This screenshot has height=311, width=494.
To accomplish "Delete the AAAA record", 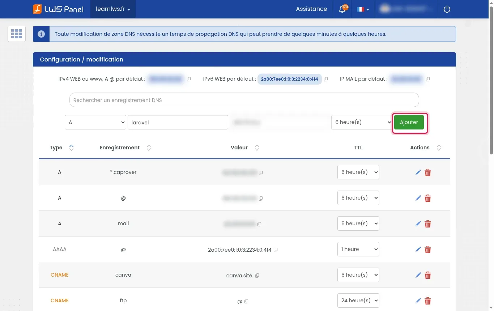I will click(x=428, y=250).
